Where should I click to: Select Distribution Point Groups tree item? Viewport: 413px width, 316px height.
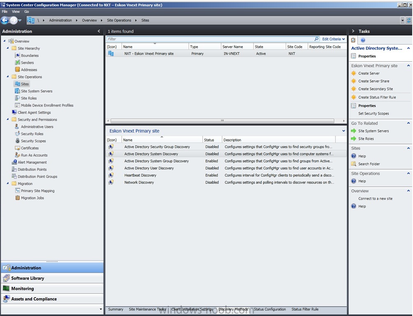(37, 176)
